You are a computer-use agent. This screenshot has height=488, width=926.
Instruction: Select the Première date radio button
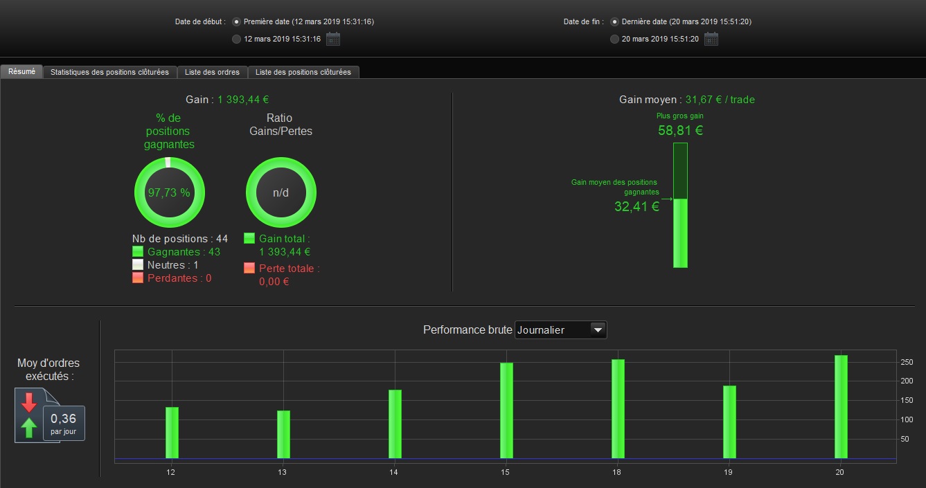point(236,21)
